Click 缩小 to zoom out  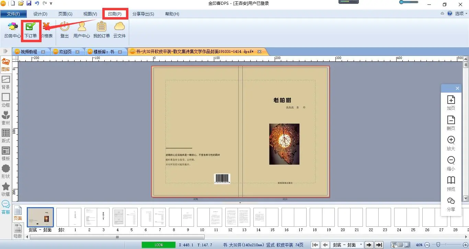(451, 164)
